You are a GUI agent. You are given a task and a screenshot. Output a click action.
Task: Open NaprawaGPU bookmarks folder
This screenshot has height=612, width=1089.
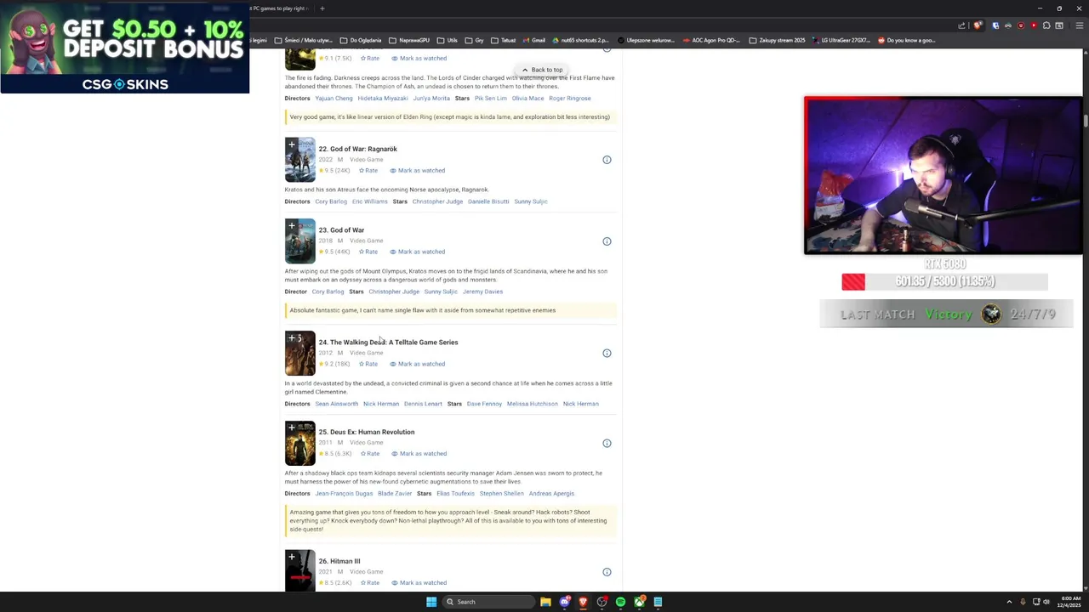tap(409, 40)
